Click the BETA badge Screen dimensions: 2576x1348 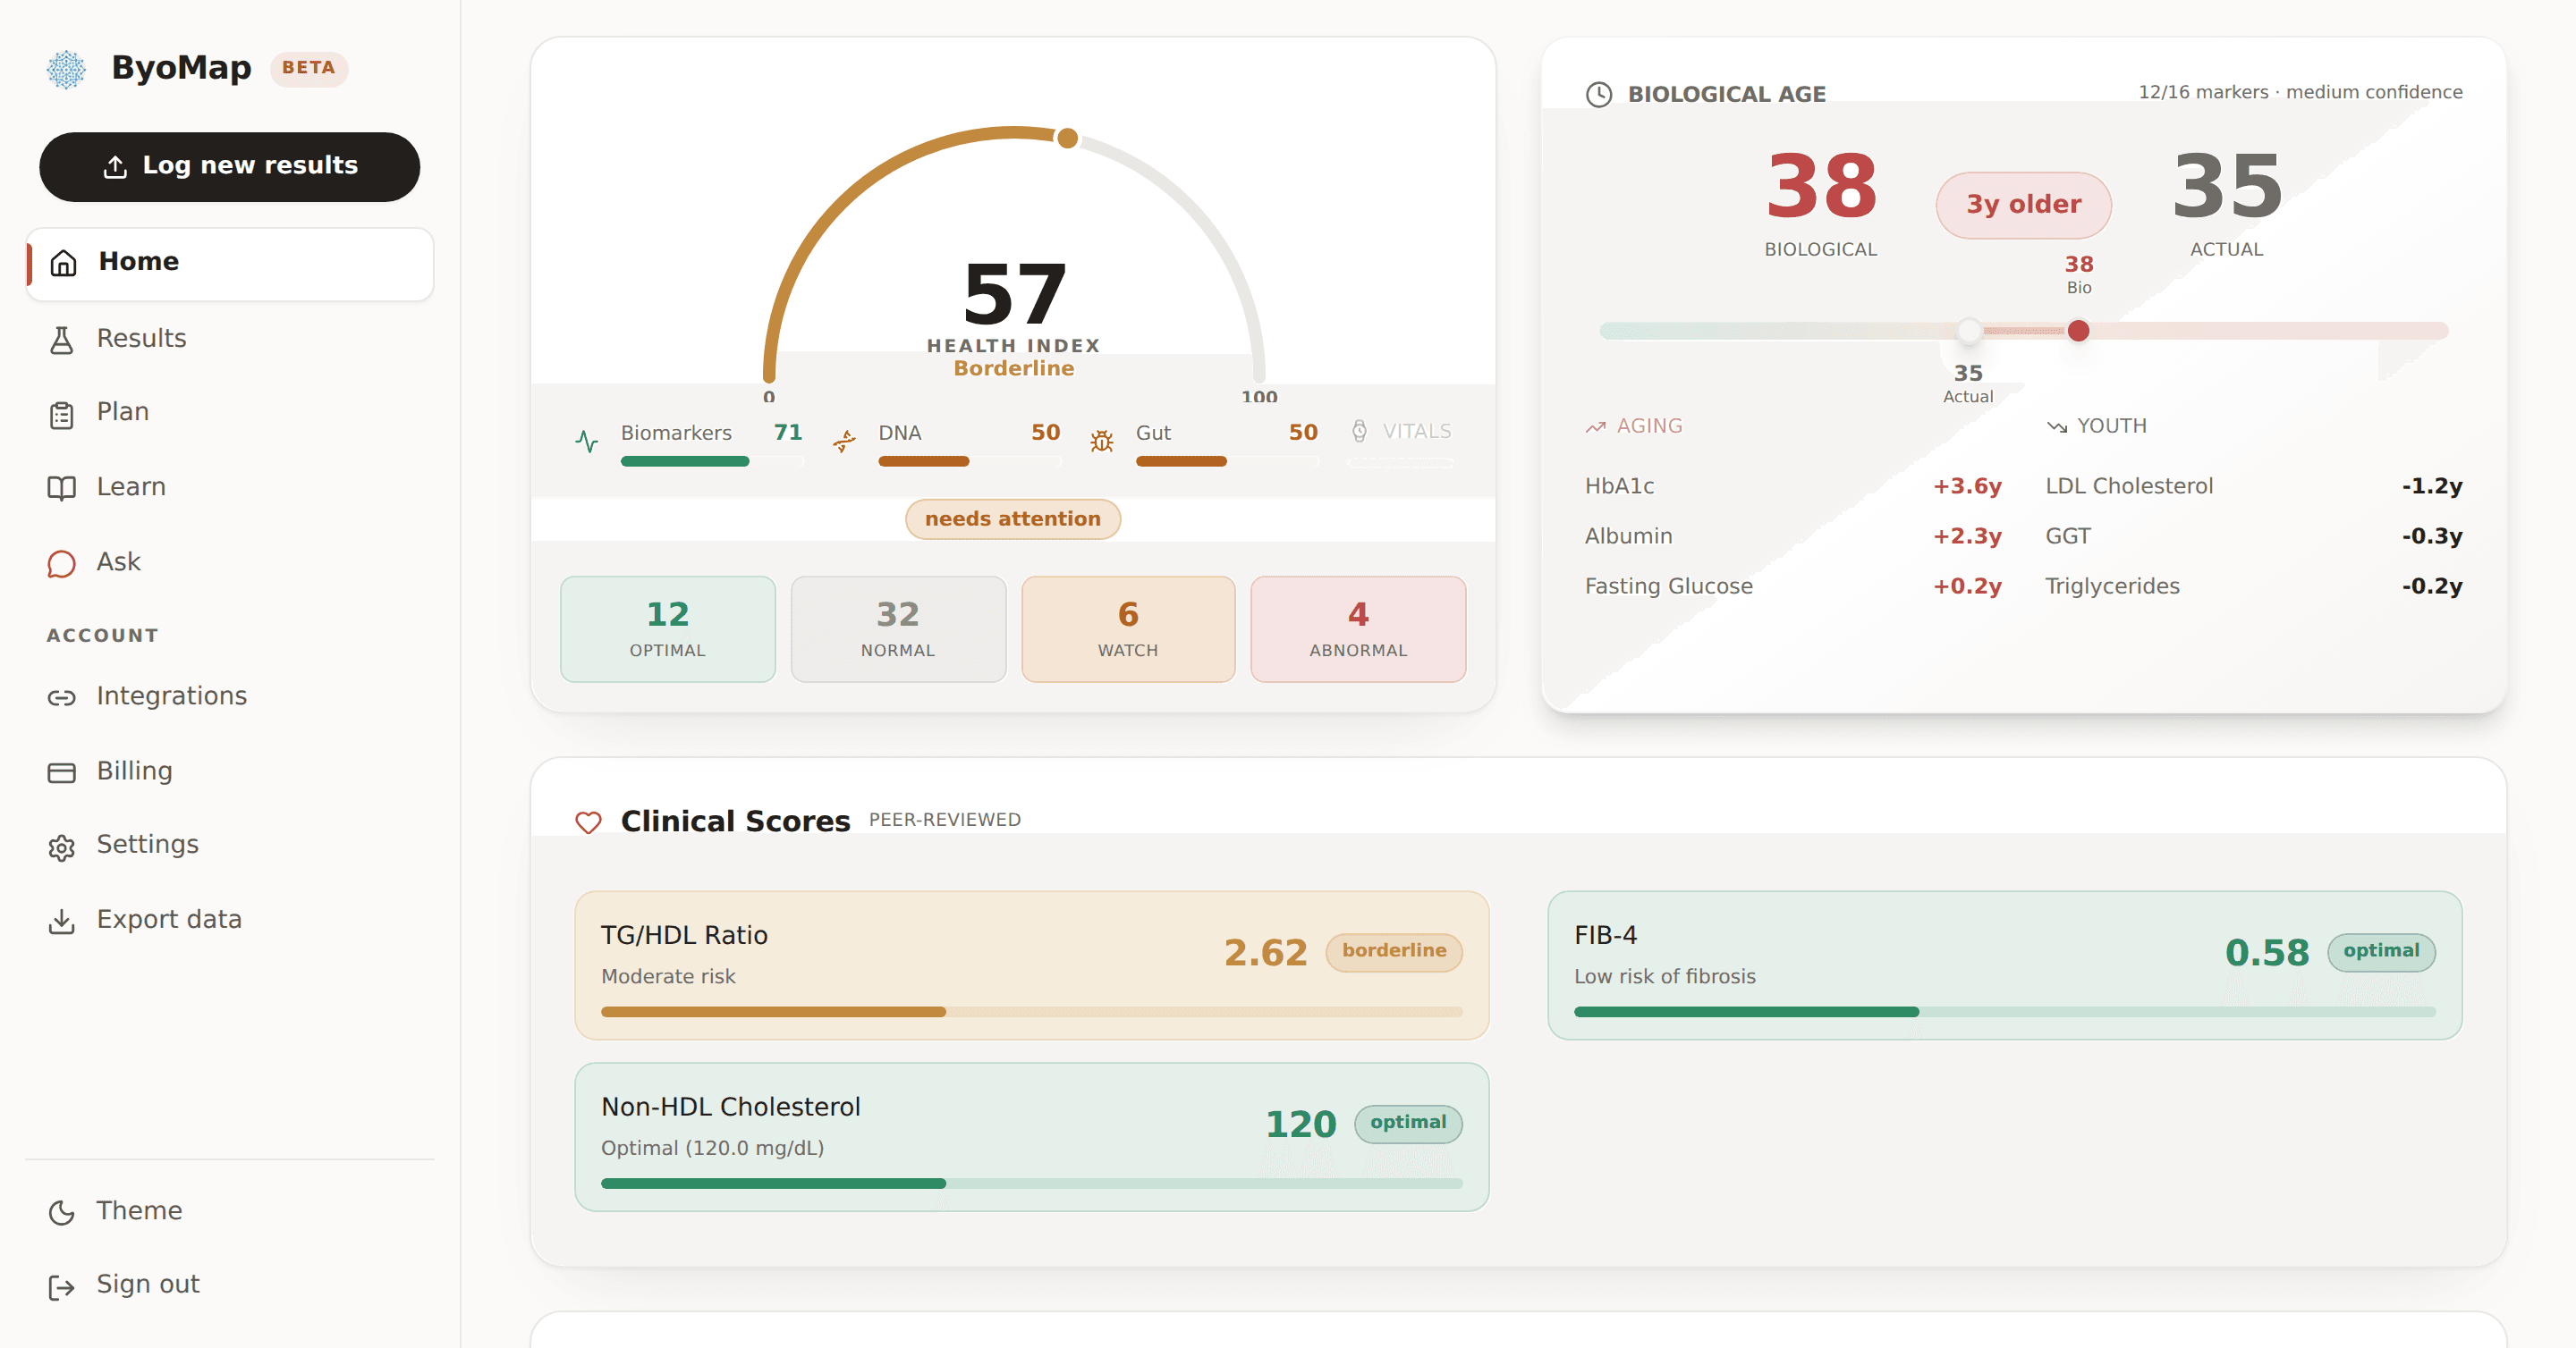coord(309,68)
